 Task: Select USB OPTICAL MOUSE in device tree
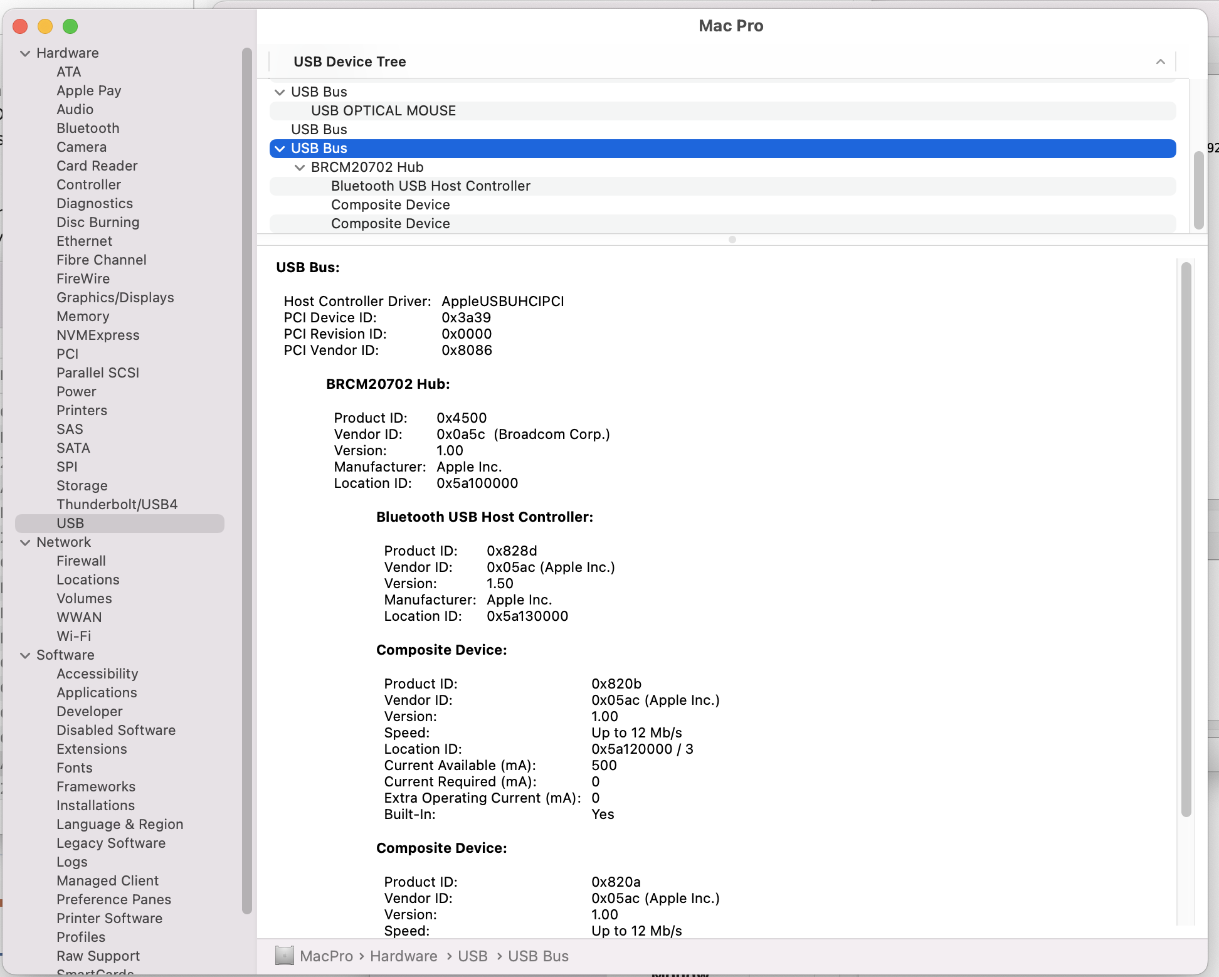click(383, 111)
